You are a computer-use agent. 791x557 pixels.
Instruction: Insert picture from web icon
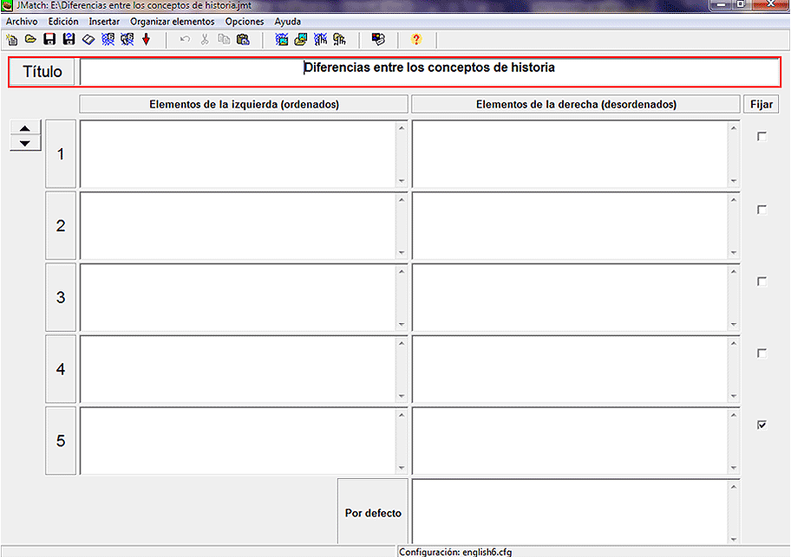(x=282, y=39)
